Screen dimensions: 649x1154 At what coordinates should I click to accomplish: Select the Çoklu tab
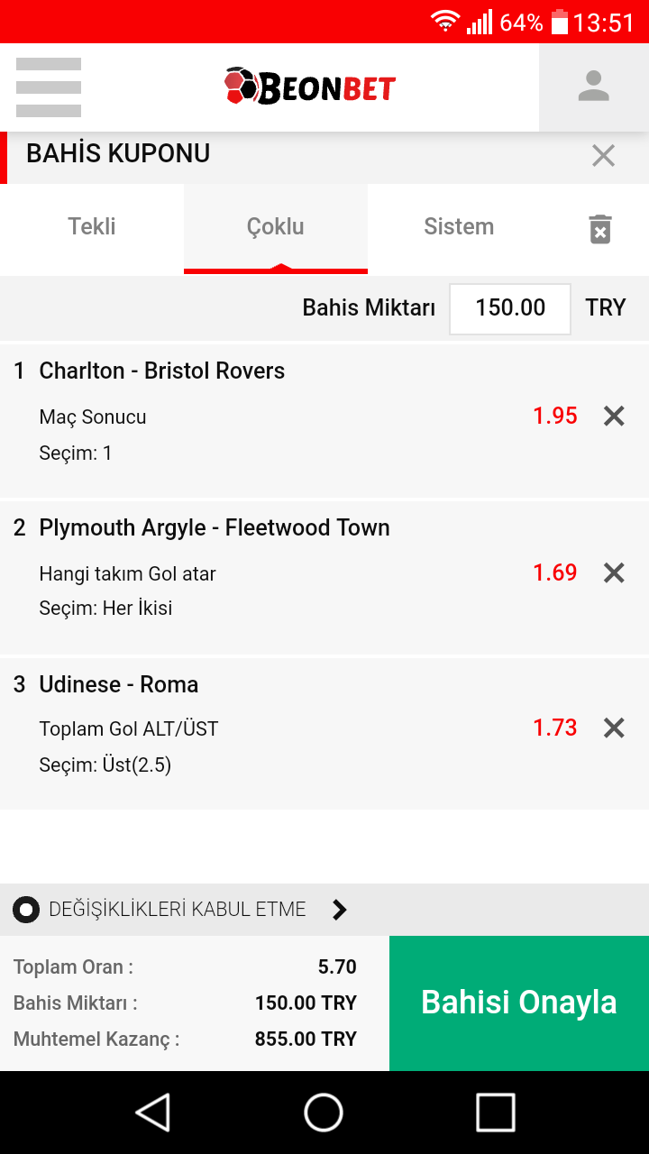click(x=276, y=227)
